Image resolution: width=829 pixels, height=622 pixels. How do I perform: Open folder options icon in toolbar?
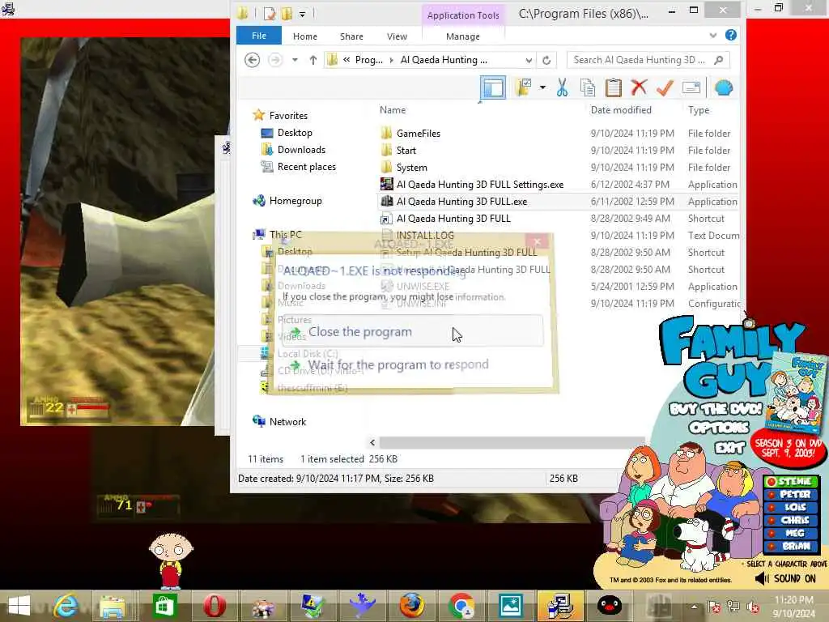pos(524,87)
